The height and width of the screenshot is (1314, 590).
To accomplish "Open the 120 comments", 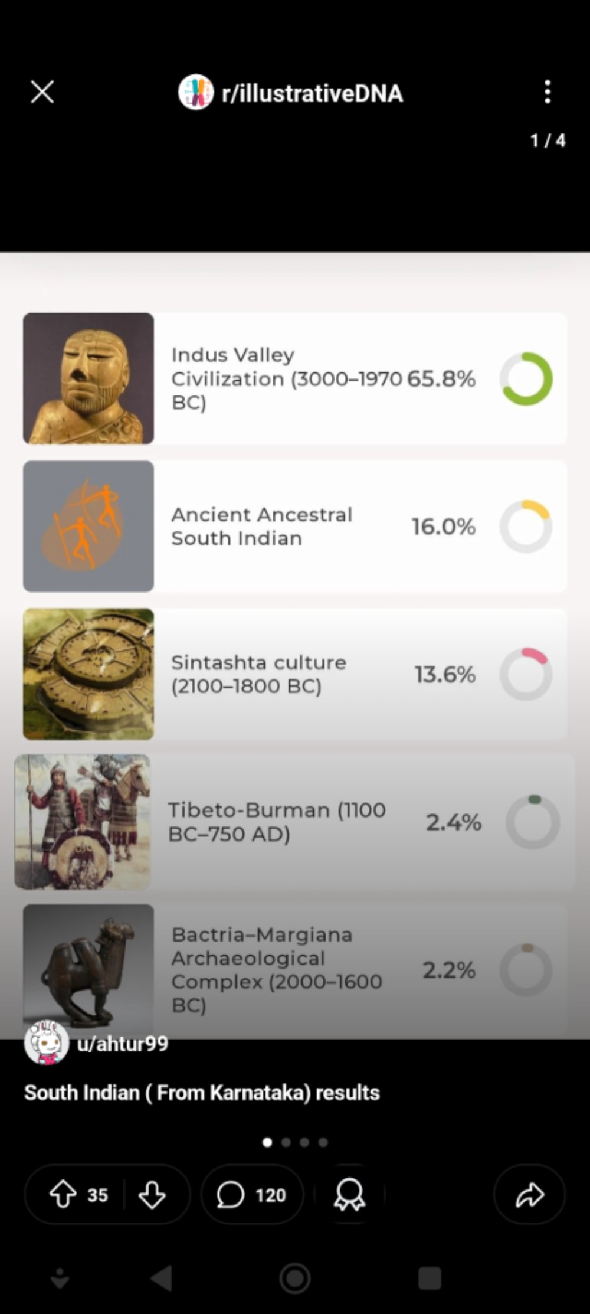I will click(x=252, y=1194).
